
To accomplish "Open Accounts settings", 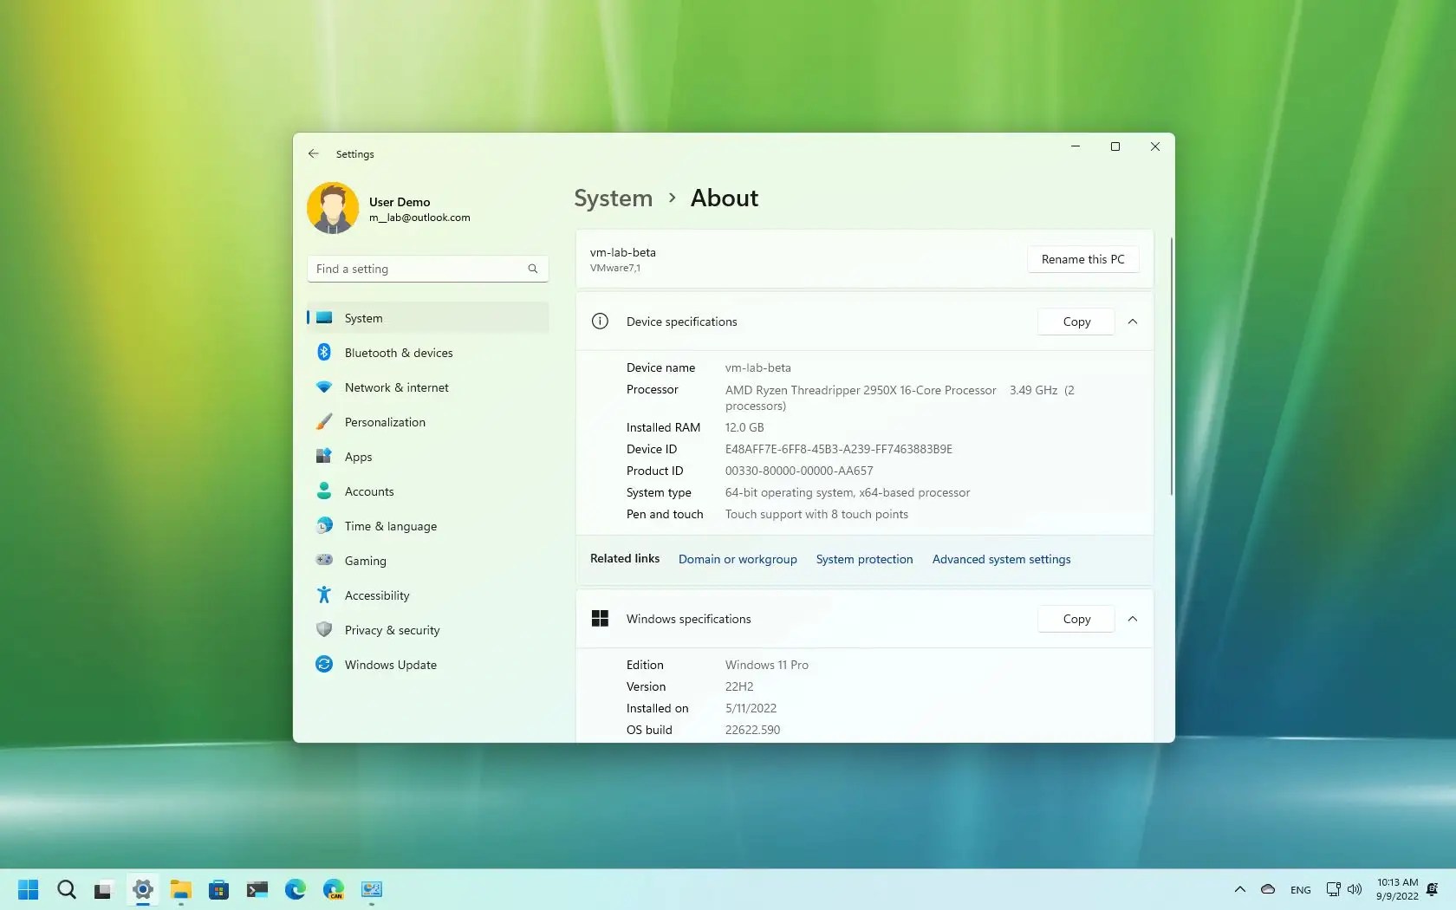I will click(367, 491).
